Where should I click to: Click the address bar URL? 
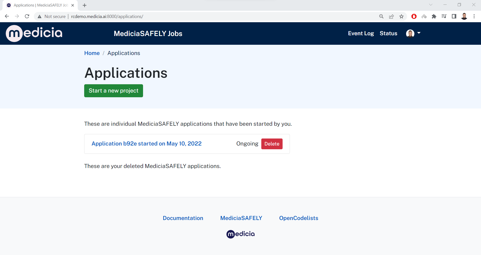(107, 16)
